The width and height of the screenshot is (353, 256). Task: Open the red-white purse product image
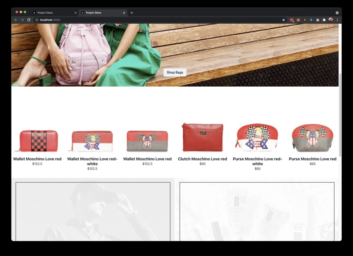coord(257,136)
